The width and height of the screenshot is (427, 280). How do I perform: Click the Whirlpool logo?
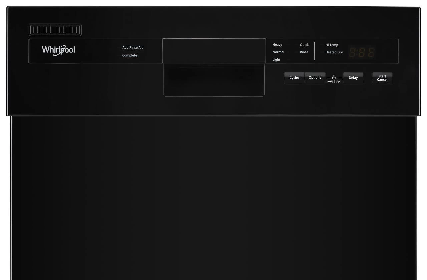[58, 50]
